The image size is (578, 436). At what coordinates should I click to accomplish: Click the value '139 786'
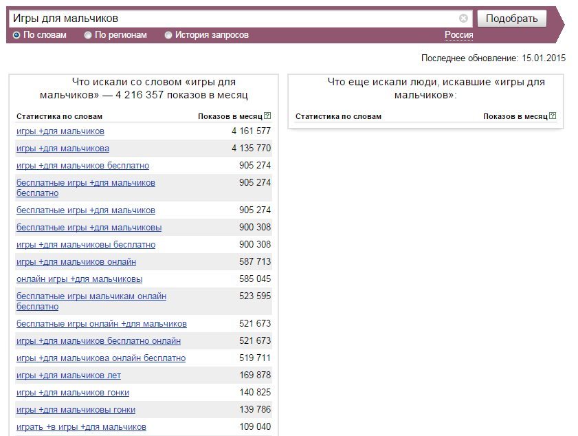pos(255,409)
